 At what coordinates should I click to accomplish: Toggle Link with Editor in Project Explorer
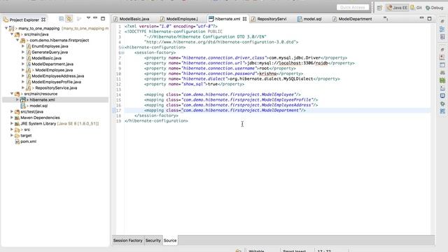point(69,19)
